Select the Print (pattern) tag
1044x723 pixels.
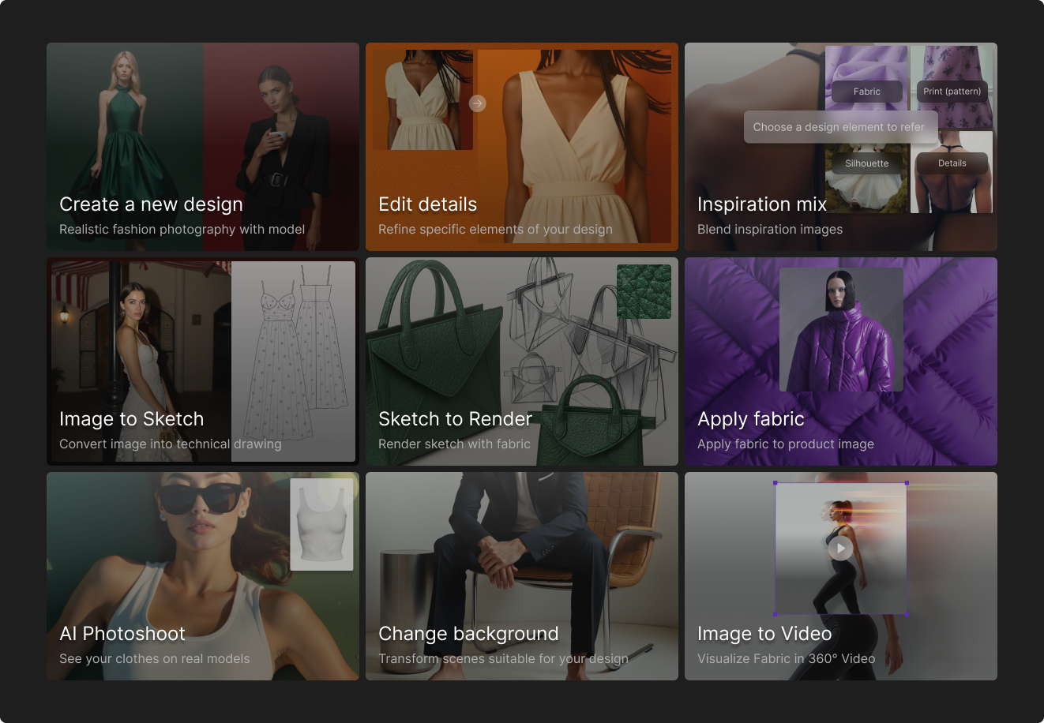952,92
